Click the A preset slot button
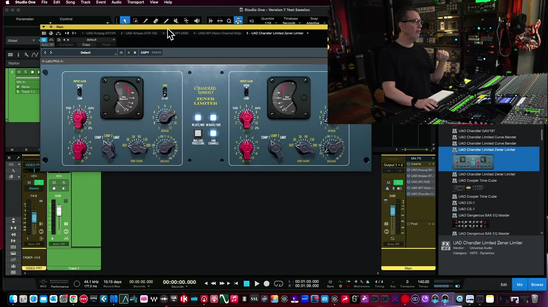The height and width of the screenshot is (307, 548). click(128, 52)
